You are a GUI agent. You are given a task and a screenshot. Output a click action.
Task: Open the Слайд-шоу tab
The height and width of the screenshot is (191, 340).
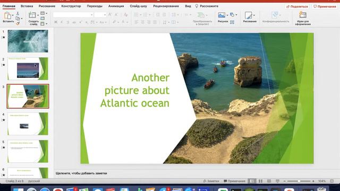(138, 6)
